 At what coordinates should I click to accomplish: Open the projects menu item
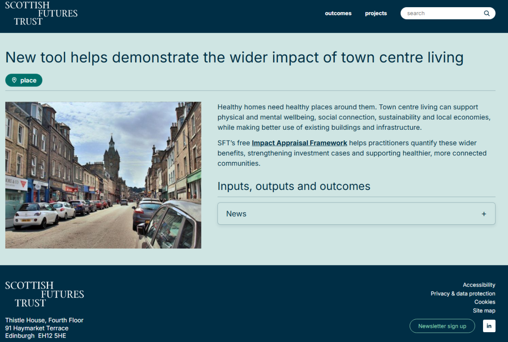(x=376, y=13)
